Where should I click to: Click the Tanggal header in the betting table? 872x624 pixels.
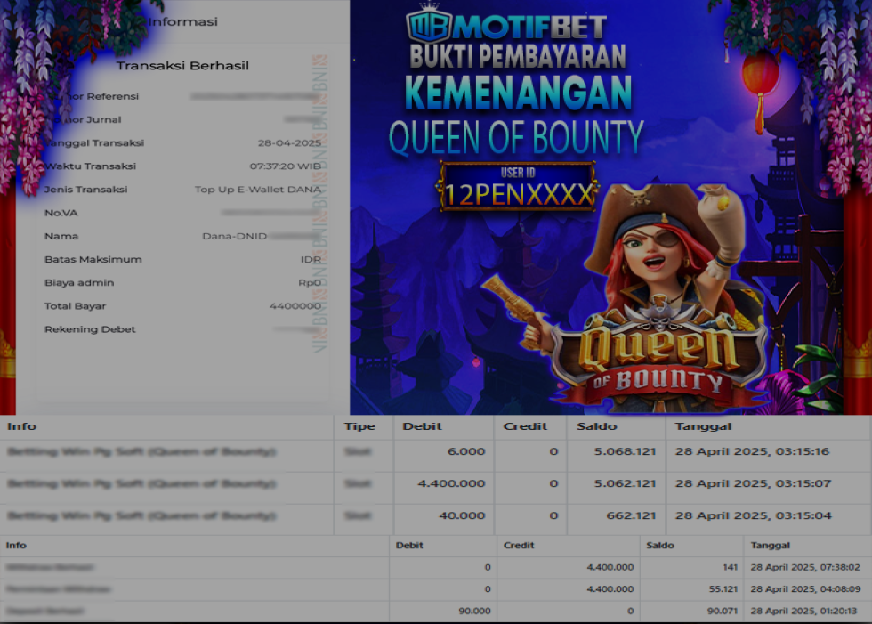[x=703, y=426]
